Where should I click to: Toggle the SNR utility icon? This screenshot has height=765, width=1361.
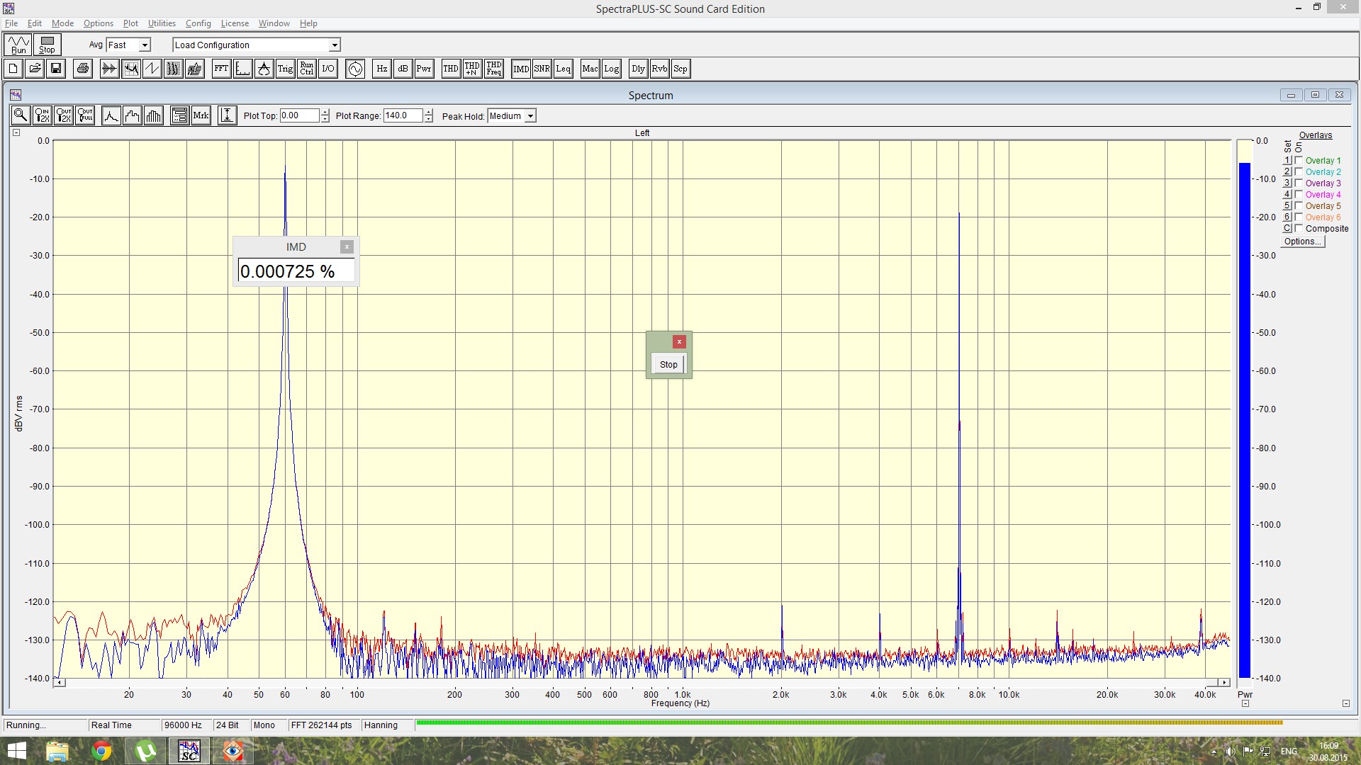[542, 69]
